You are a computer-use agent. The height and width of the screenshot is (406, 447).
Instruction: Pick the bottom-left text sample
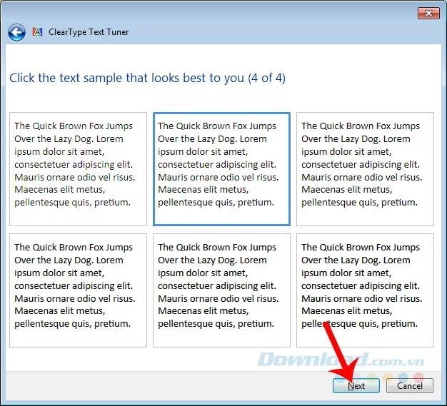pyautogui.click(x=78, y=290)
